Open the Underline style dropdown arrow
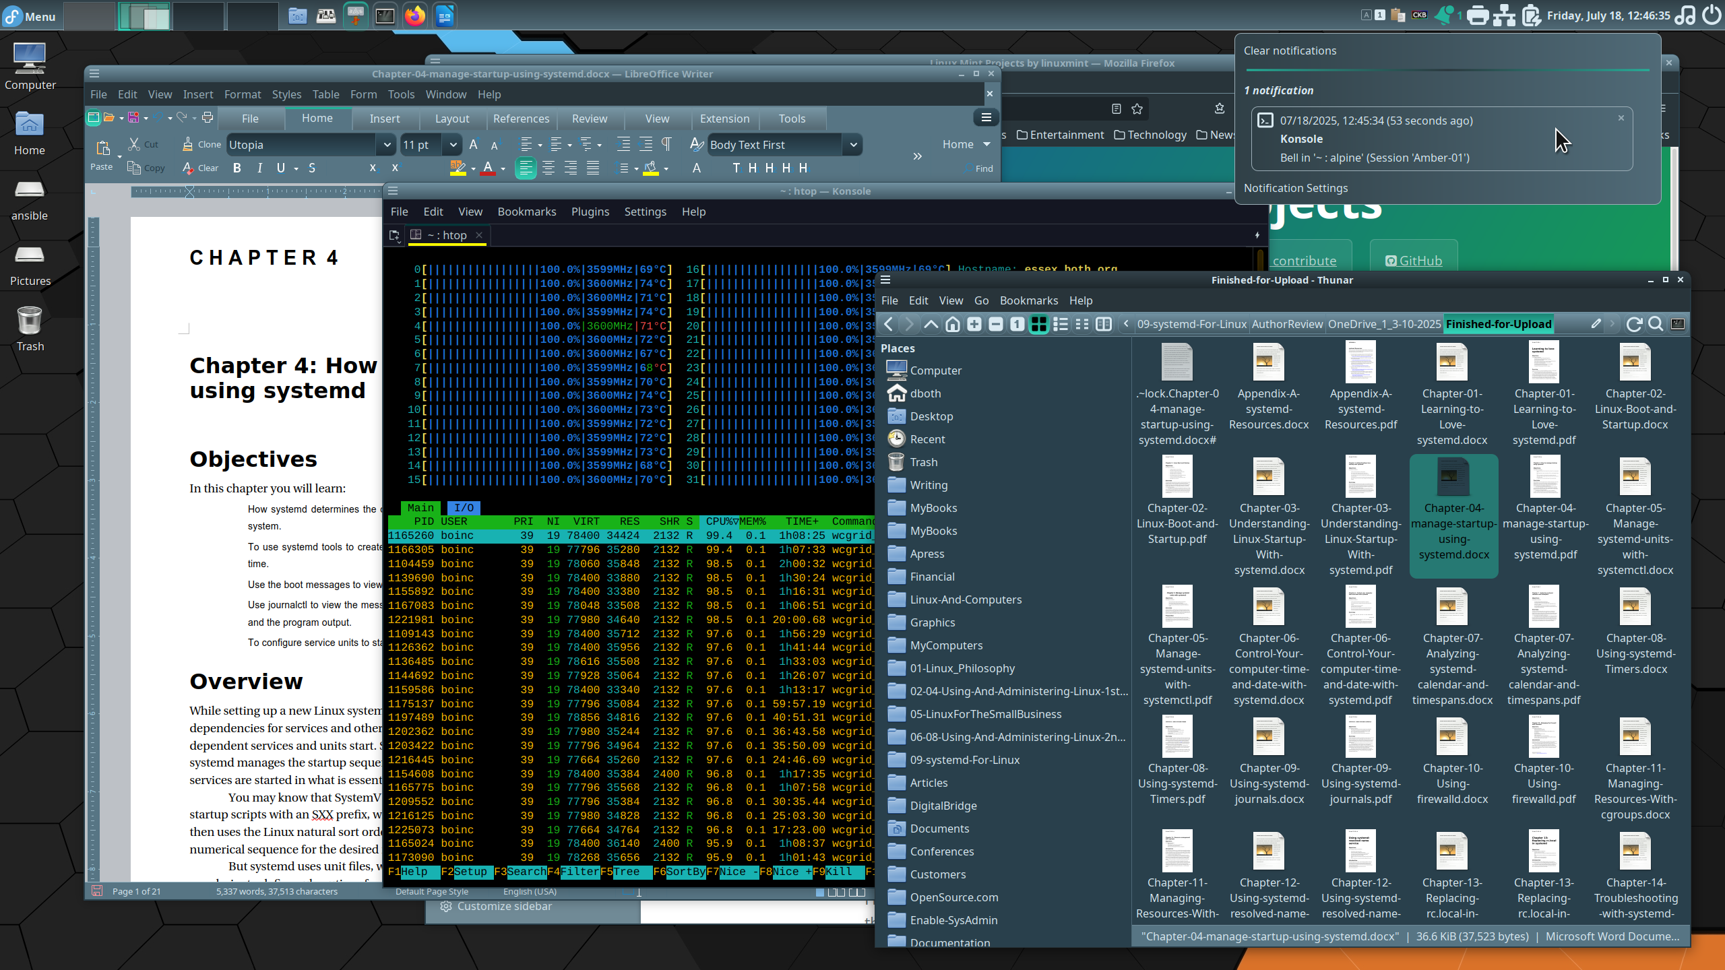 point(296,168)
